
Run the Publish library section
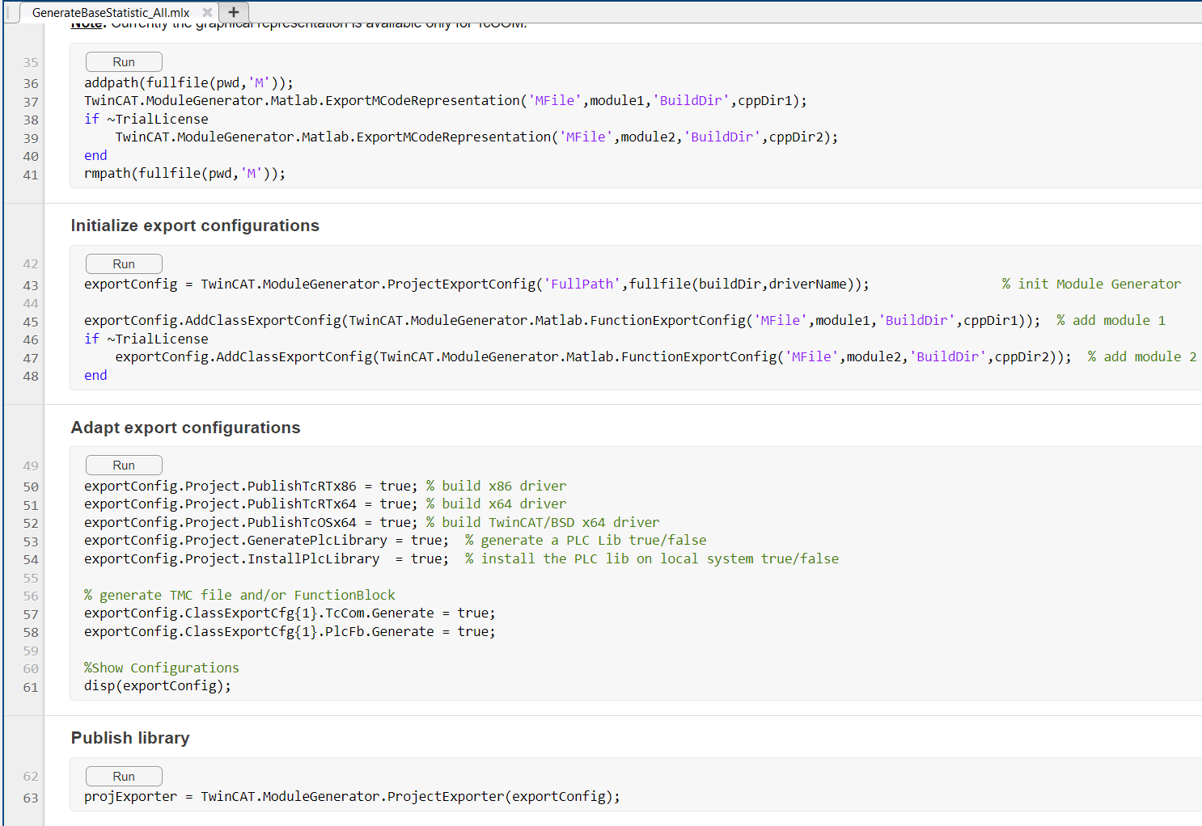pyautogui.click(x=124, y=777)
